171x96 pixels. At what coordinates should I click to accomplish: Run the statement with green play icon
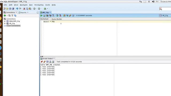coord(41,15)
